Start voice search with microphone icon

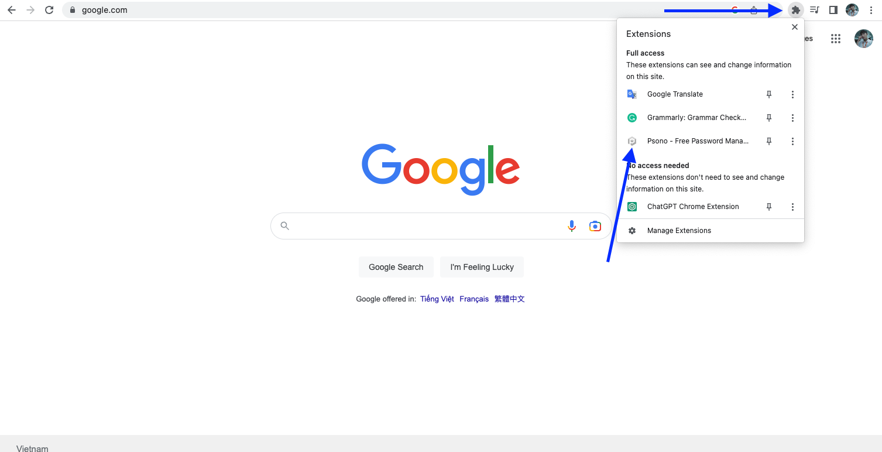pyautogui.click(x=572, y=226)
